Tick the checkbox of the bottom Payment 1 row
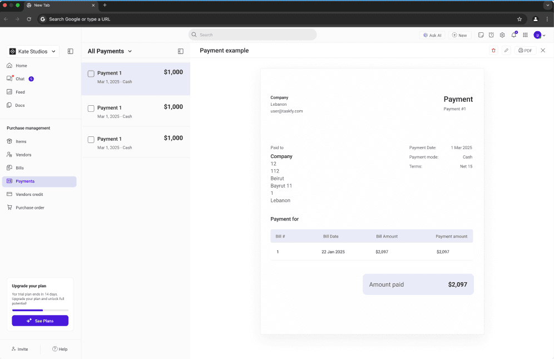The image size is (554, 359). pos(91,139)
